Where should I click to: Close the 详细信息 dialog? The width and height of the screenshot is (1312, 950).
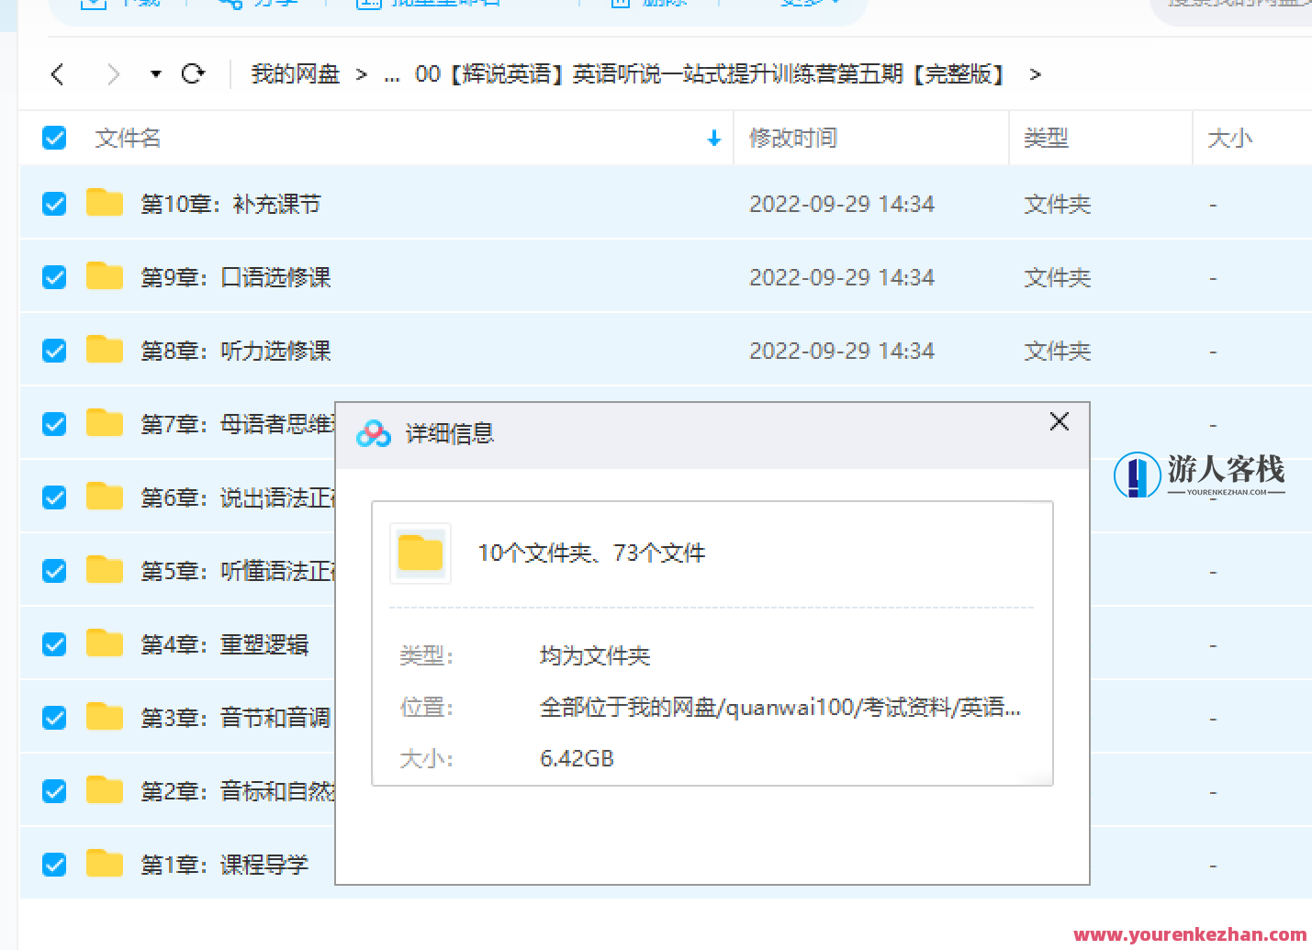1059,422
